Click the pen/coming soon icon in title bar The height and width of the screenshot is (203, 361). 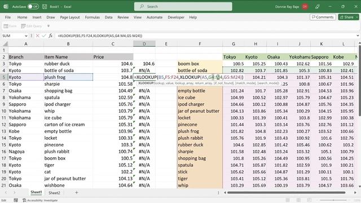tap(318, 7)
